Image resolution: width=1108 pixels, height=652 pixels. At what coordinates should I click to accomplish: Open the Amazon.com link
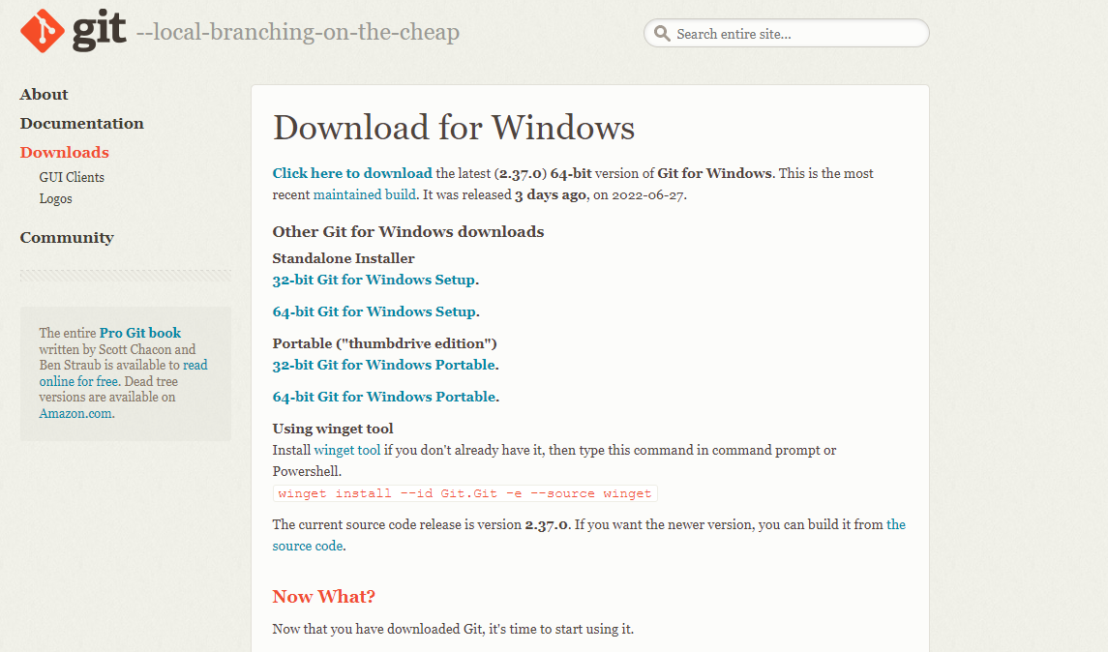tap(75, 413)
